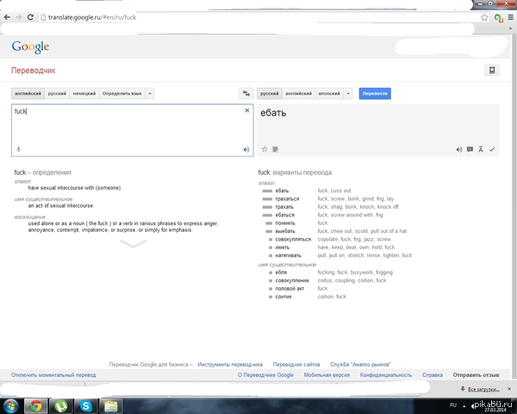Open the phrasebook icon button
The width and height of the screenshot is (517, 414).
coord(492,71)
